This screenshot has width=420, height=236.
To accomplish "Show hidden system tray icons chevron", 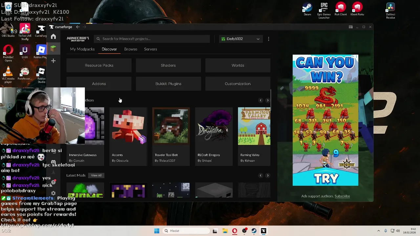I will click(x=378, y=231).
